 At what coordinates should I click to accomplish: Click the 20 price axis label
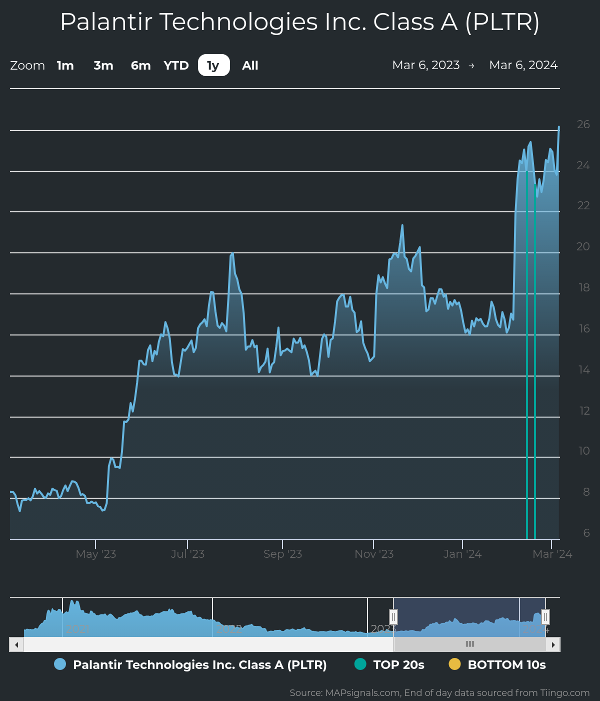click(583, 246)
